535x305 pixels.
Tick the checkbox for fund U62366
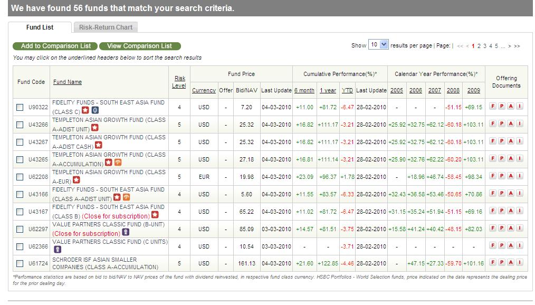pos(20,246)
